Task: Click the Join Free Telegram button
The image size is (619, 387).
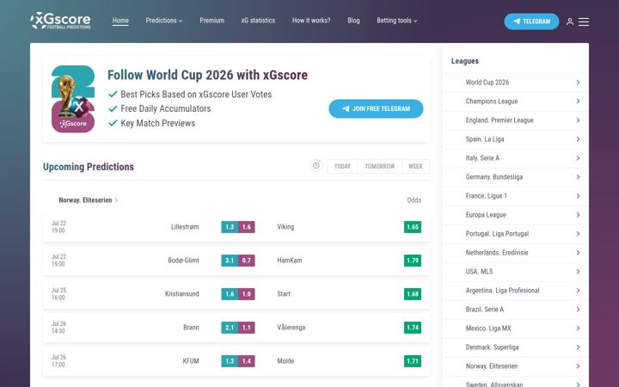Action: (x=376, y=108)
